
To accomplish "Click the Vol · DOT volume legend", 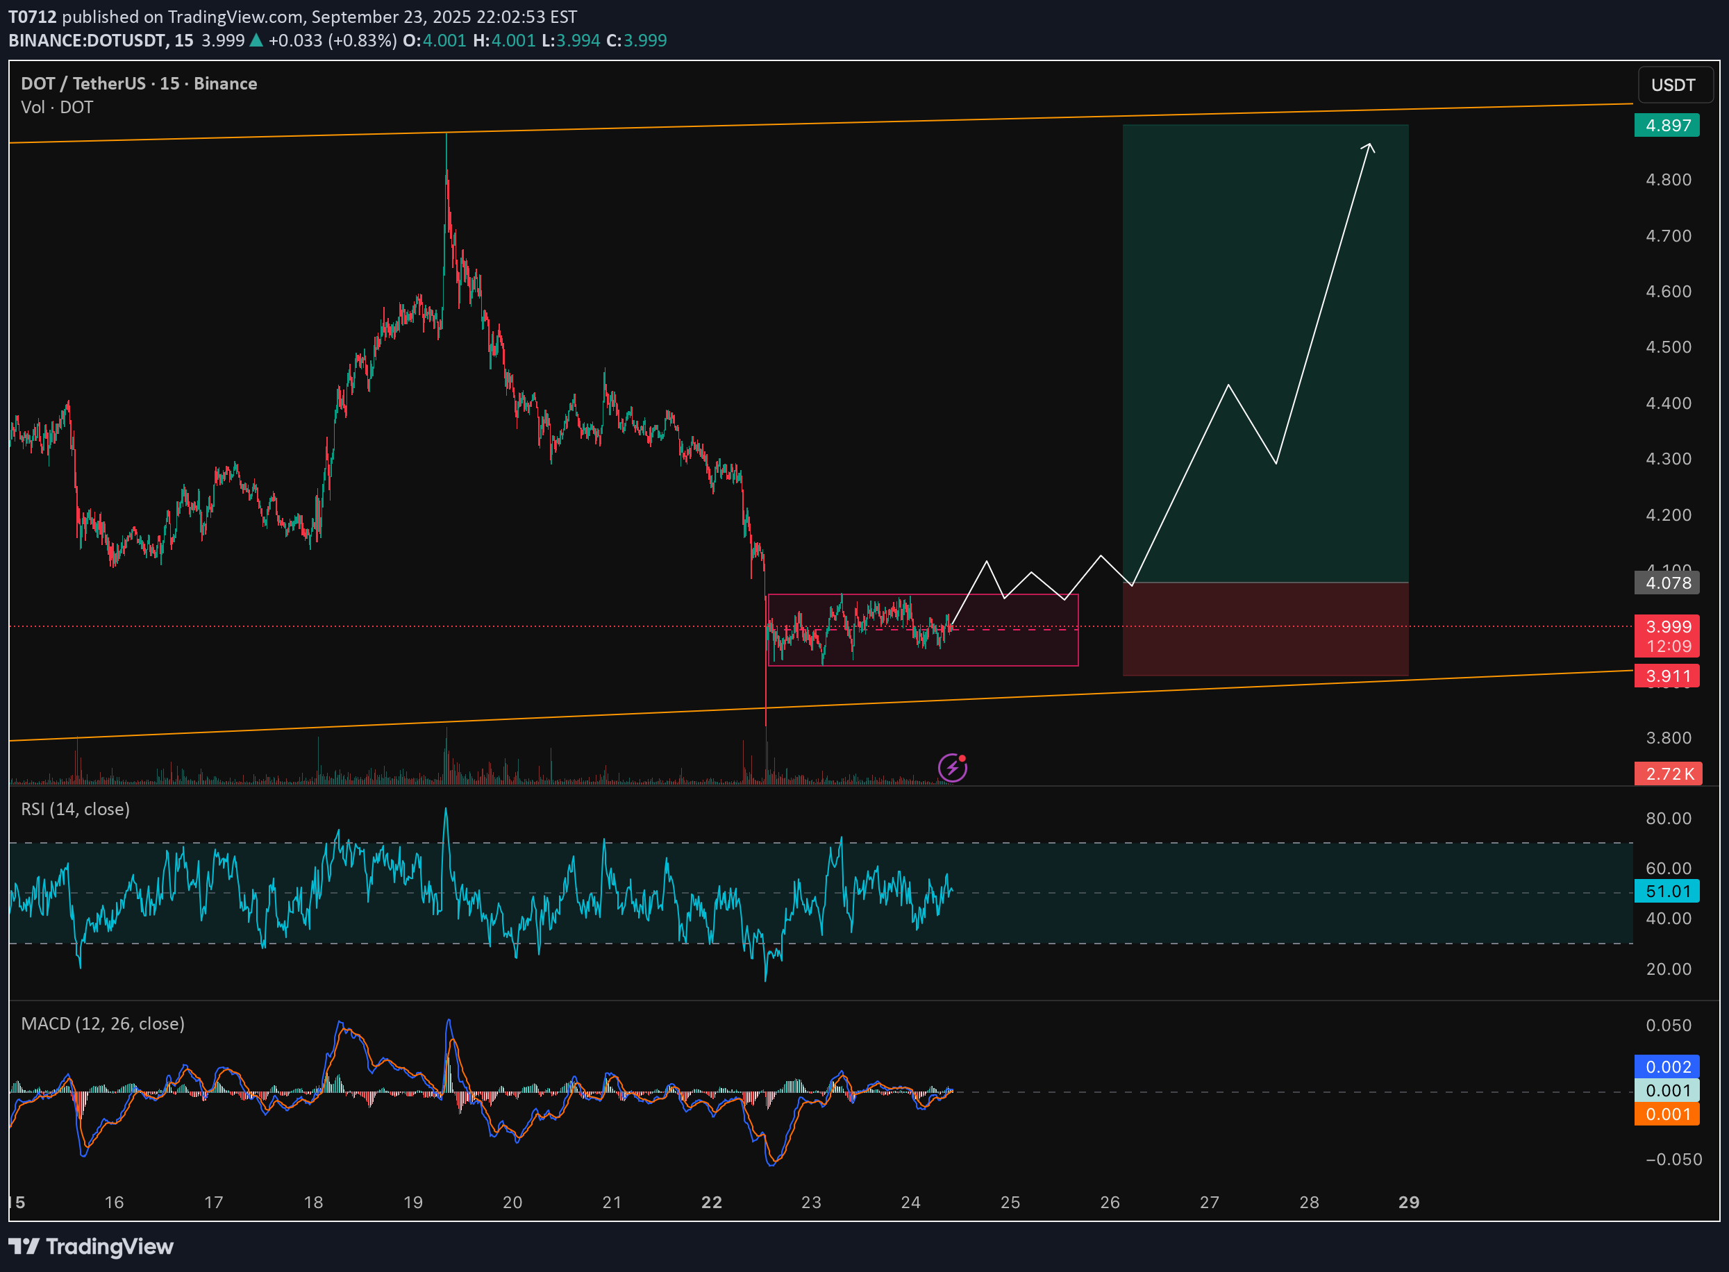I will click(x=57, y=107).
